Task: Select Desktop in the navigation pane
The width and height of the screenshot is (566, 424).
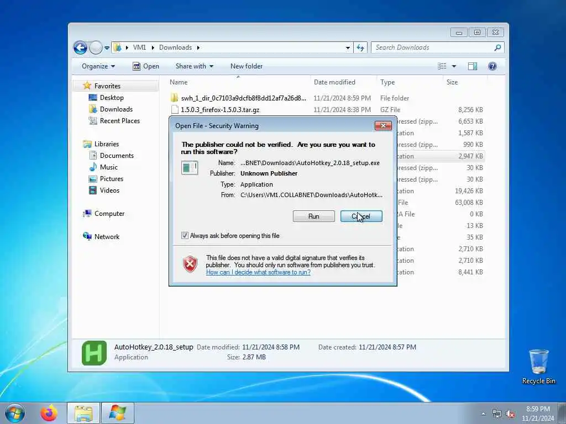Action: click(x=112, y=97)
